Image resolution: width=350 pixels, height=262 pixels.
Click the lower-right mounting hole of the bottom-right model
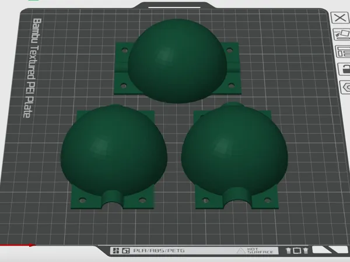267,200
